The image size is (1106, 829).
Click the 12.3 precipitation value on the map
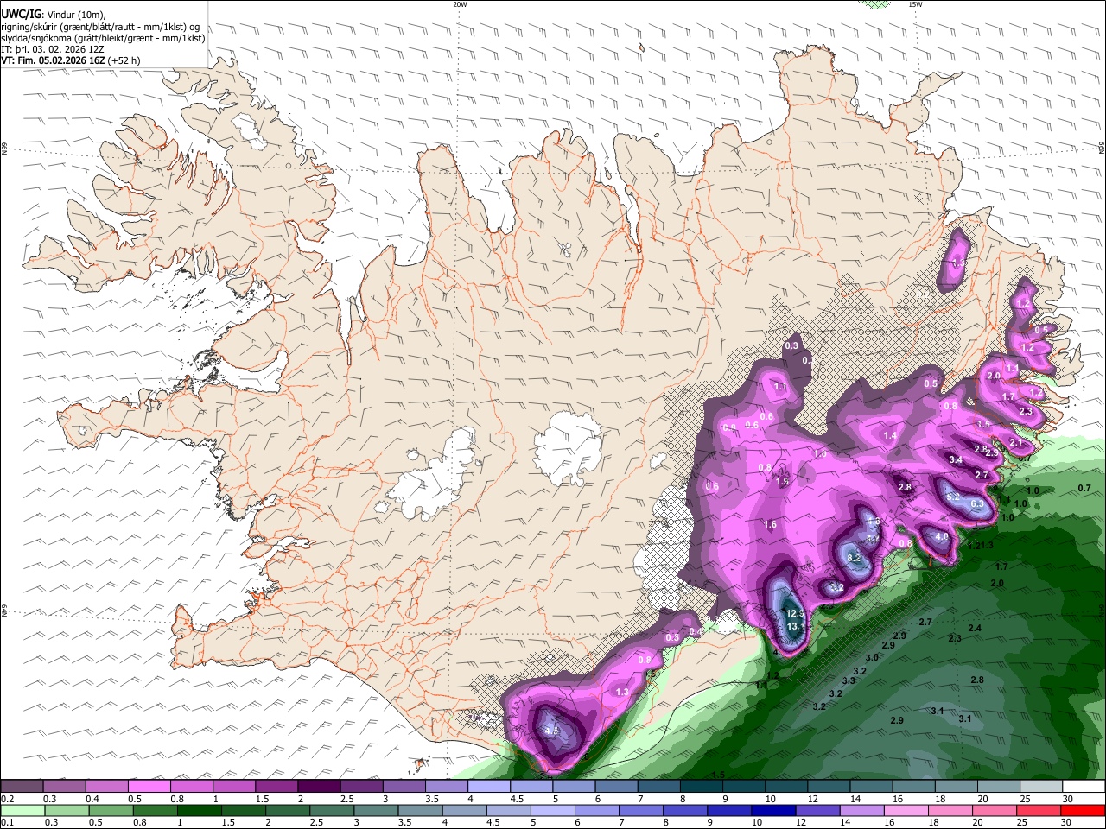pos(796,613)
